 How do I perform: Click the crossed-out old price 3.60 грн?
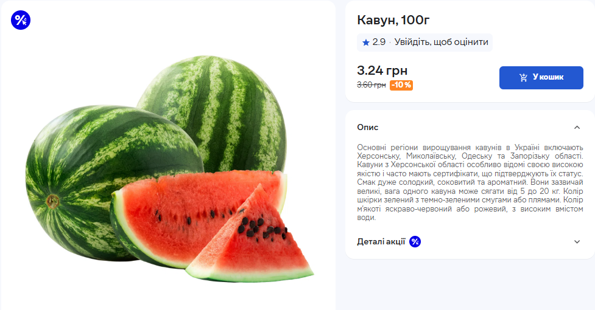pos(371,85)
